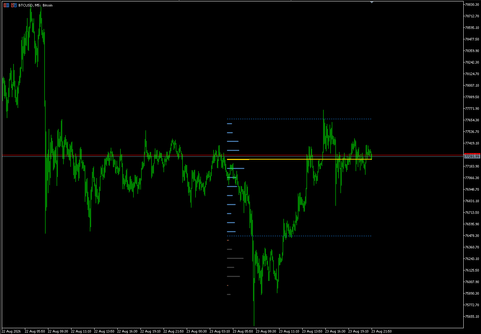This screenshot has width=481, height=334.
Task: Click the 75772.70 price scale label
Action: 472,305
